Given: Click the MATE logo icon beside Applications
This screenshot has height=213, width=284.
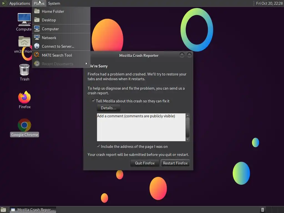Looking at the screenshot, I should click(x=4, y=3).
